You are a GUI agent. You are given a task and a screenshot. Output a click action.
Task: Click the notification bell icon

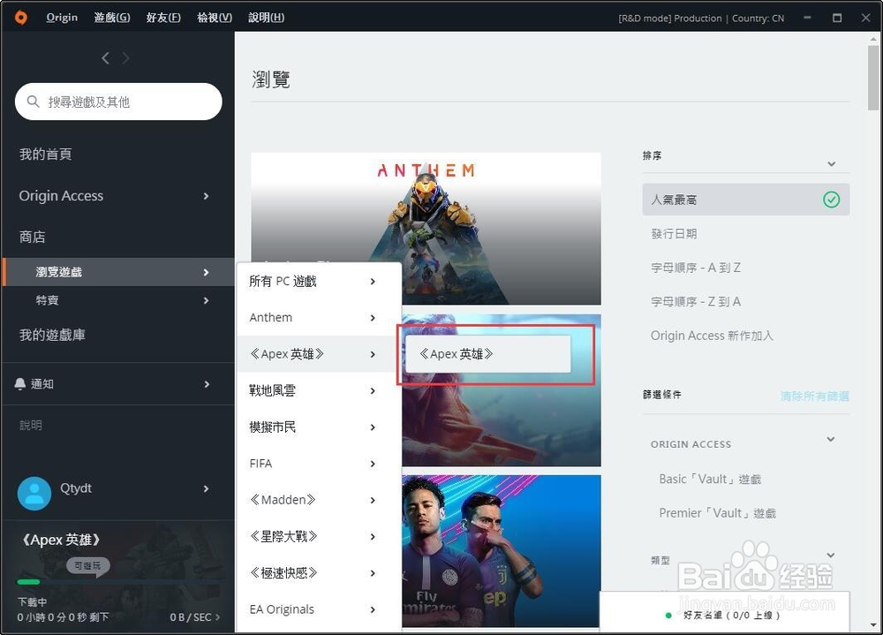coord(19,383)
